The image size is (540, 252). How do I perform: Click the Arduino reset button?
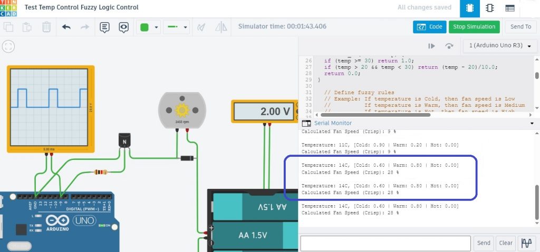coord(20,246)
